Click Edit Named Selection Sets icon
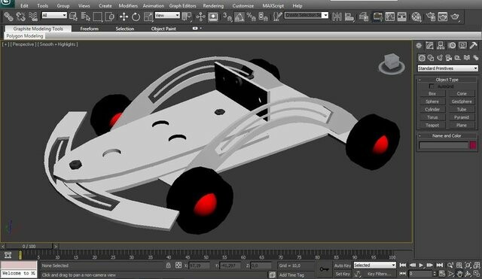Screen dimensions: 482x279 (277, 17)
